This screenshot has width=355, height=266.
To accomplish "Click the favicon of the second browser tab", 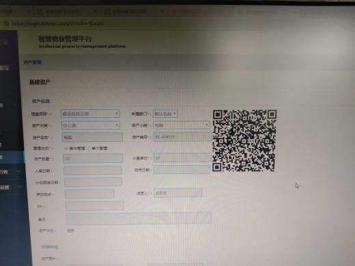I will click(x=40, y=12).
